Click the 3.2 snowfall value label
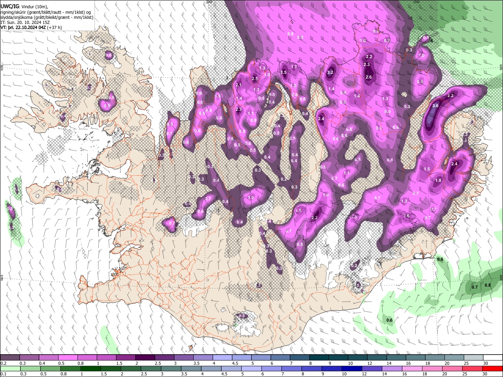 click(330, 73)
